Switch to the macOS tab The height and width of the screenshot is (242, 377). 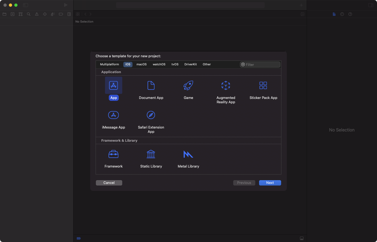click(x=142, y=65)
